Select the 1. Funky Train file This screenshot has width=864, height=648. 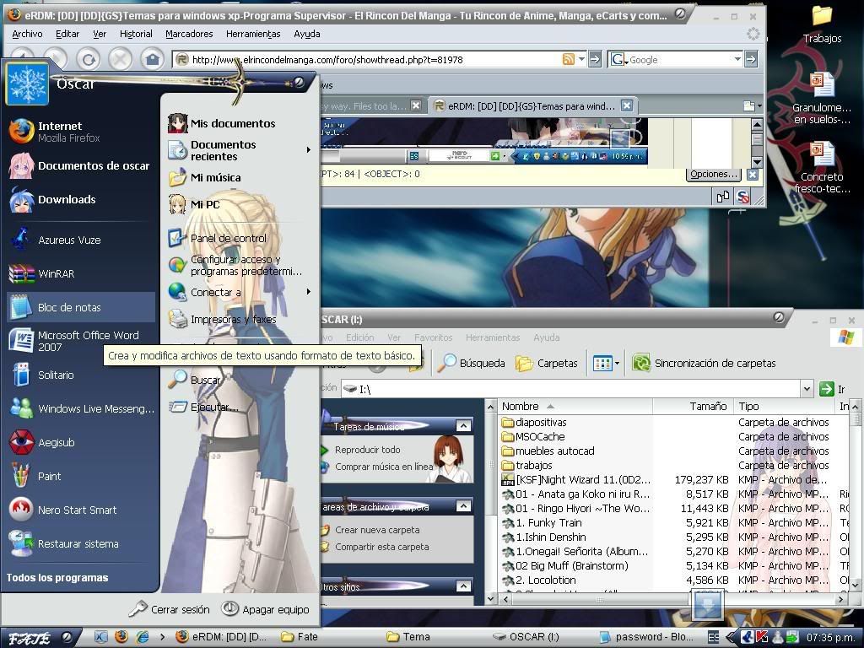[548, 523]
